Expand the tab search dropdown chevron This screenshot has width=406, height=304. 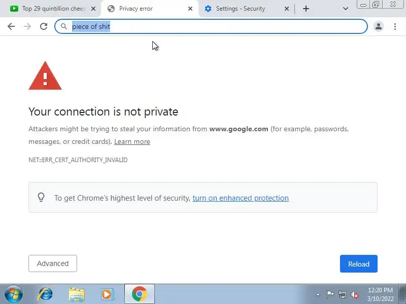click(346, 9)
